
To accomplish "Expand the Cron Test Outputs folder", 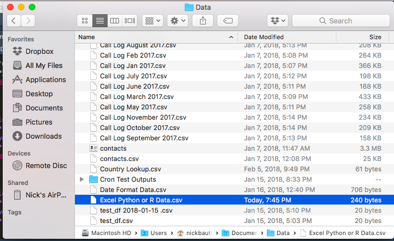I will click(82, 180).
